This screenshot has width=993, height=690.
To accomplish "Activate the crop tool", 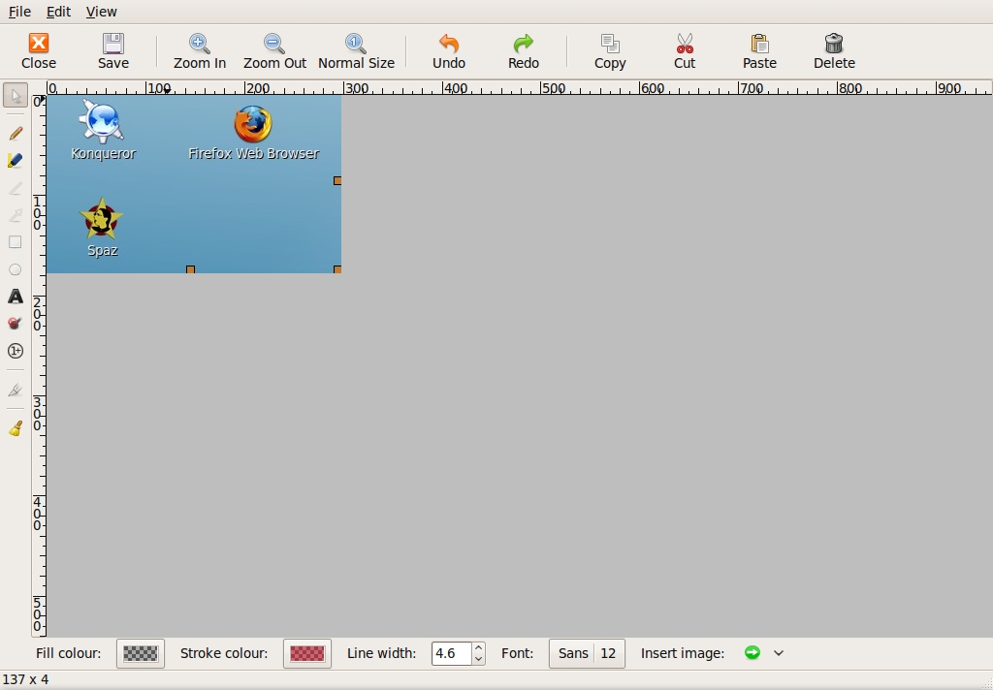I will click(16, 390).
